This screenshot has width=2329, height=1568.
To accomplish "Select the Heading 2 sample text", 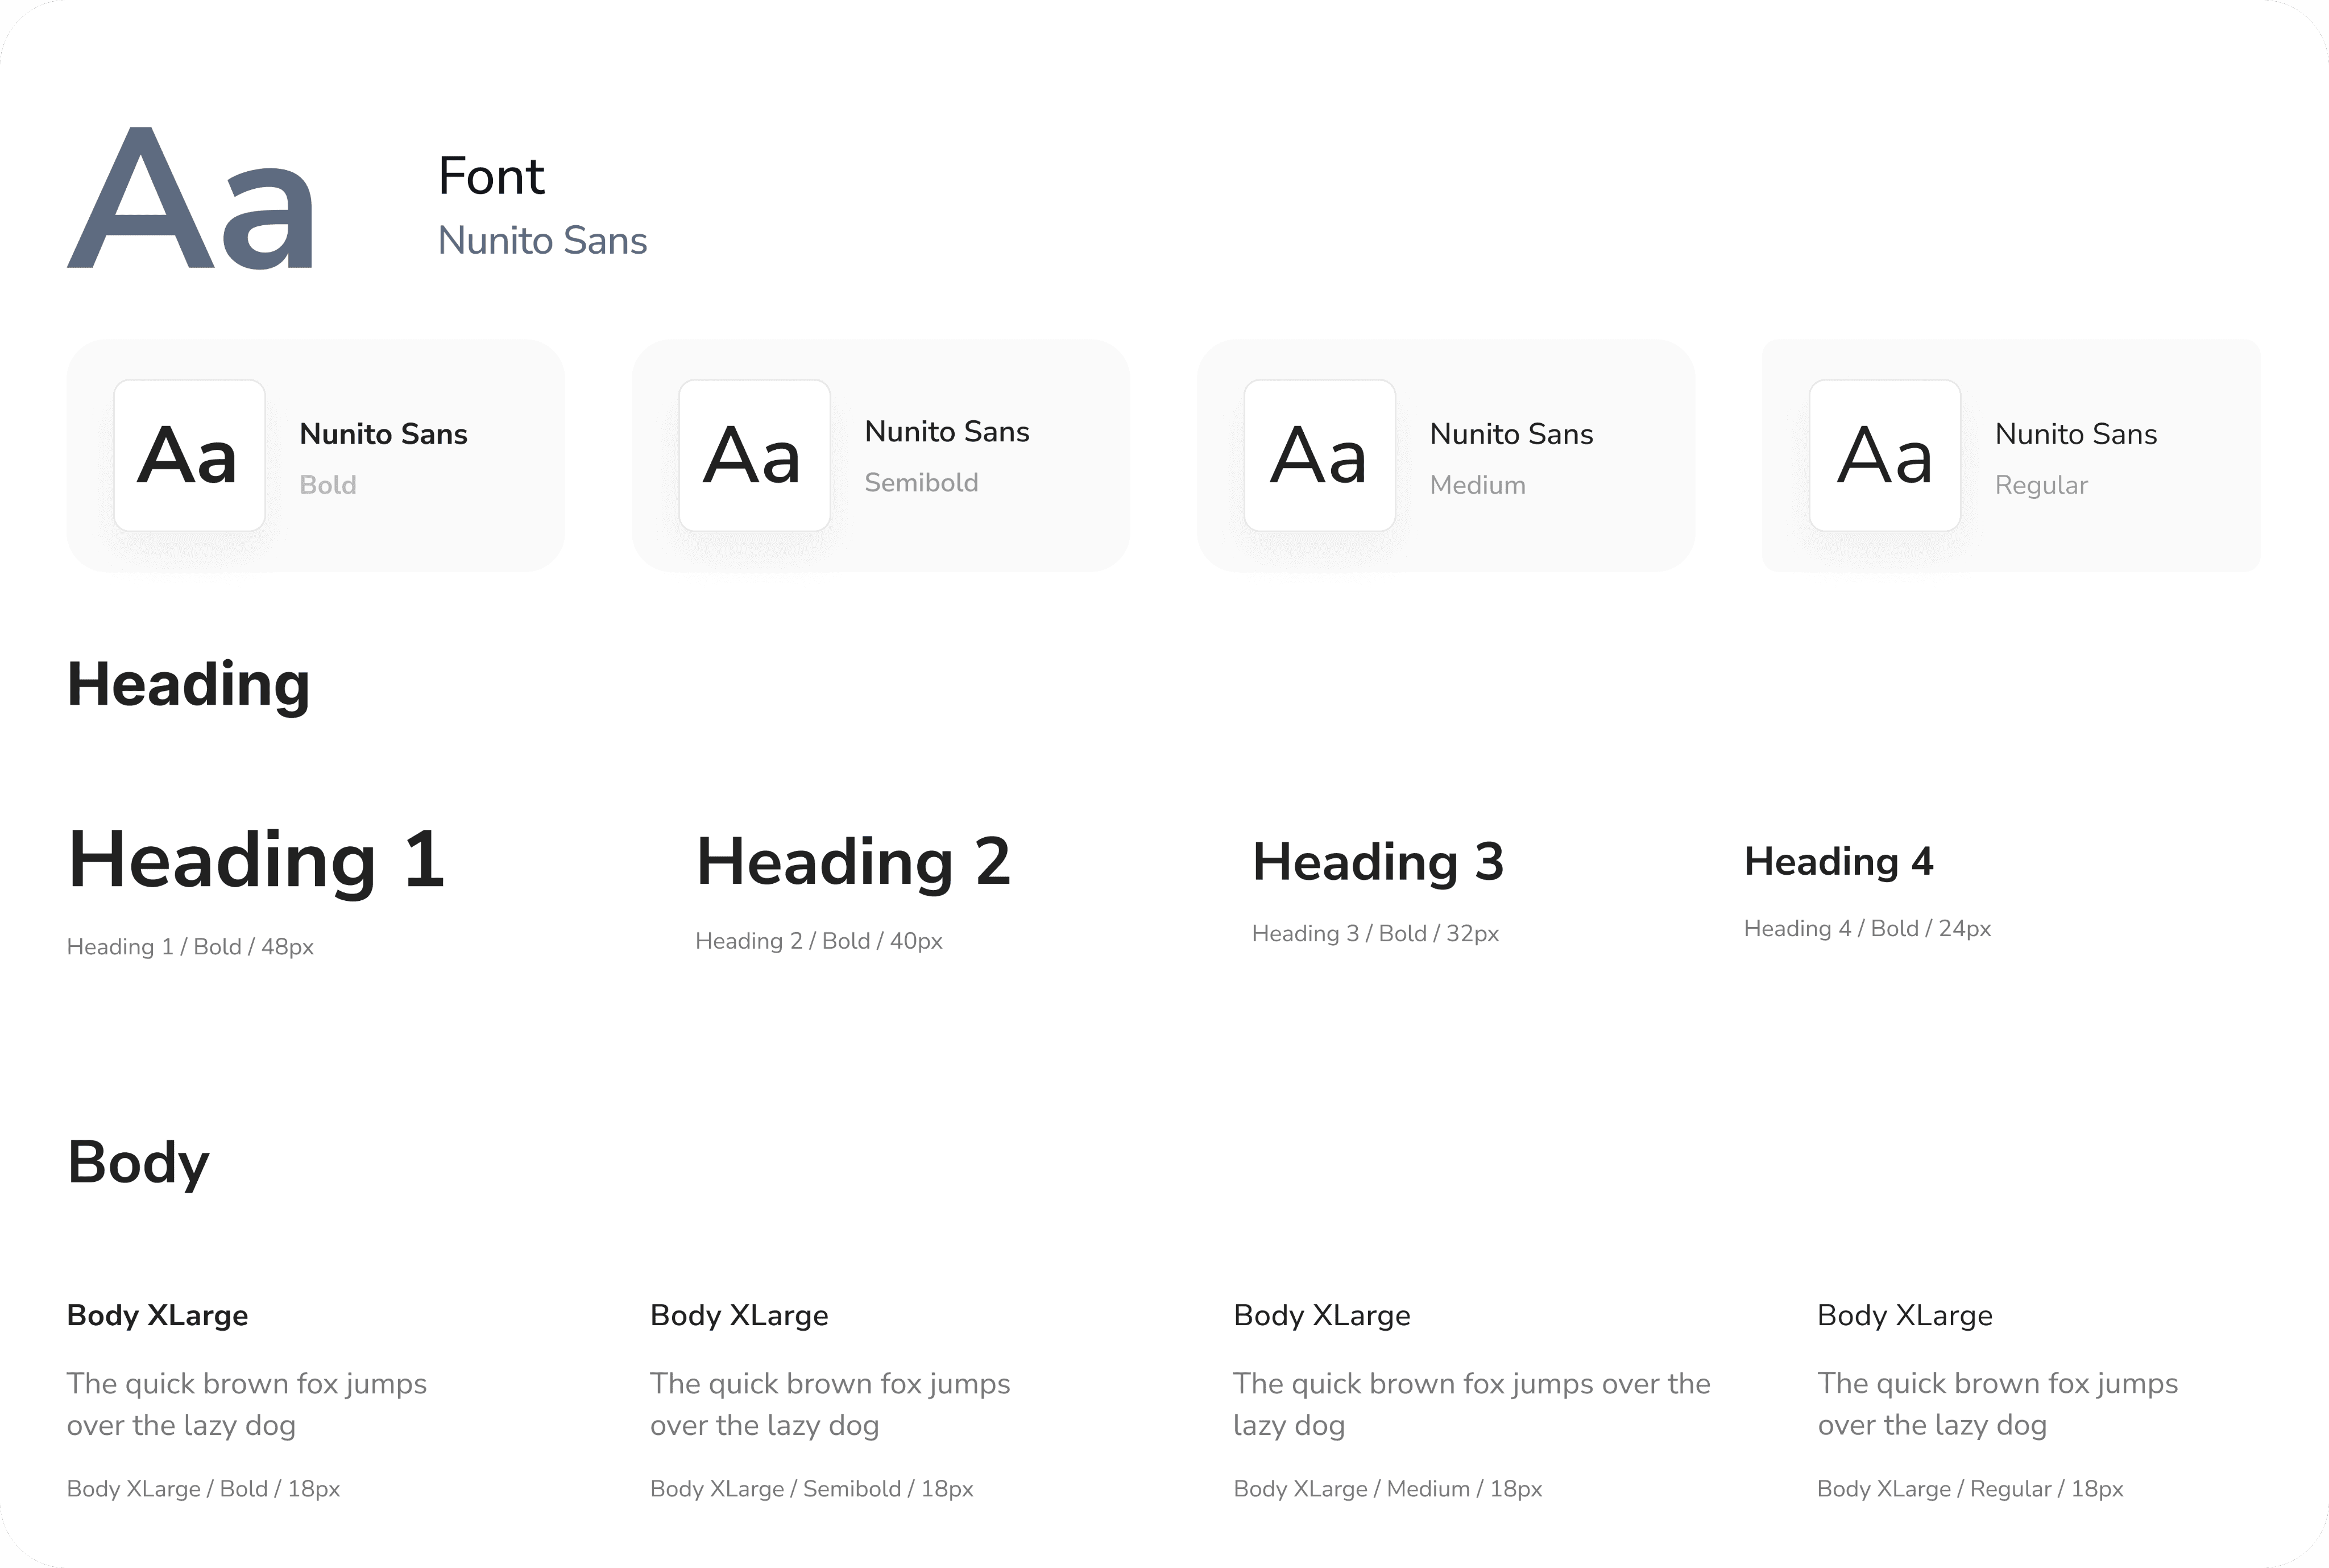I will coord(853,861).
